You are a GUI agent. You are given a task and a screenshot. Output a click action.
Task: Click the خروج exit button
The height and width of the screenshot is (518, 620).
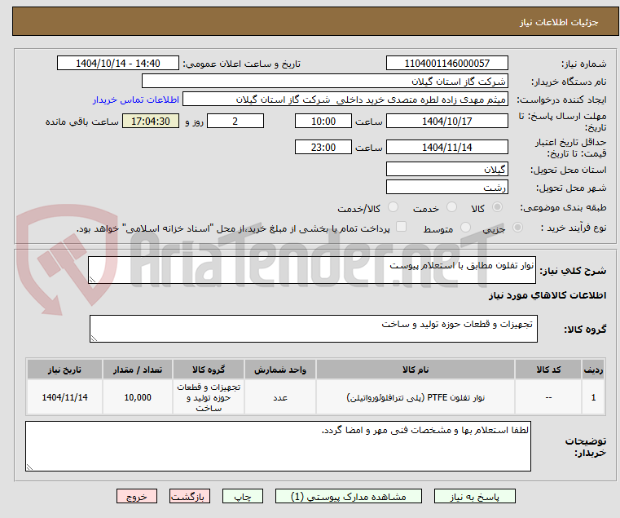tap(137, 496)
